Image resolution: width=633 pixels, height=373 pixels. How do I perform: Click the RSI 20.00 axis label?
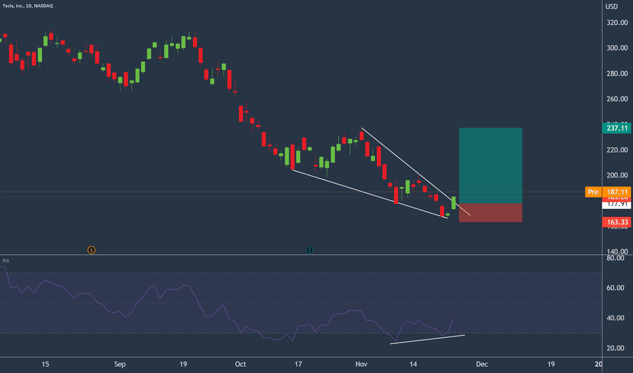615,348
